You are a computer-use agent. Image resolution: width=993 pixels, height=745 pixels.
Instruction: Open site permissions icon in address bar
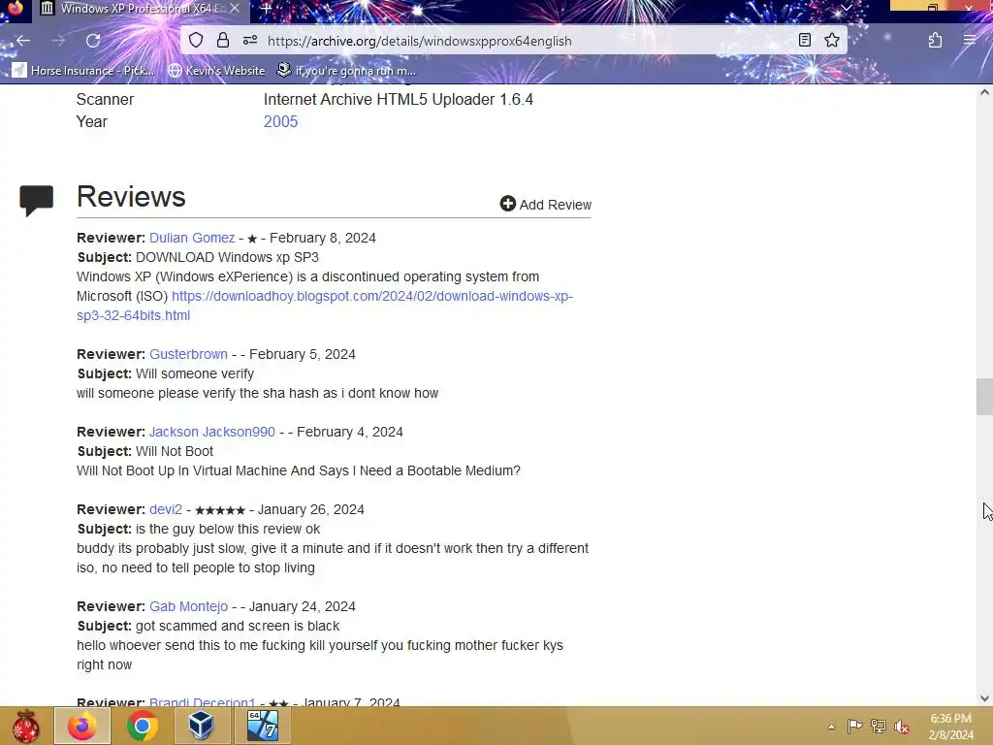(x=250, y=41)
